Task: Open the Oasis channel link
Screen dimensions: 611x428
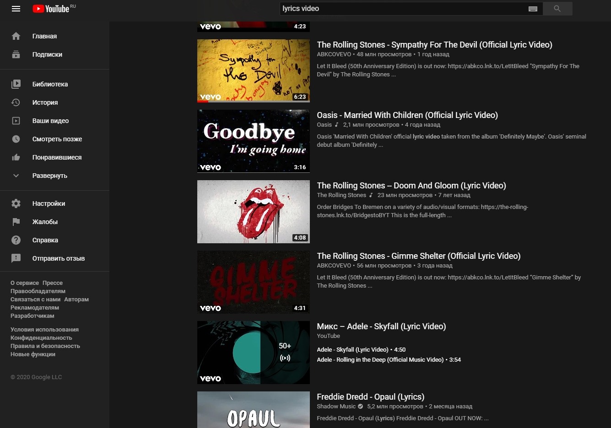Action: (324, 125)
